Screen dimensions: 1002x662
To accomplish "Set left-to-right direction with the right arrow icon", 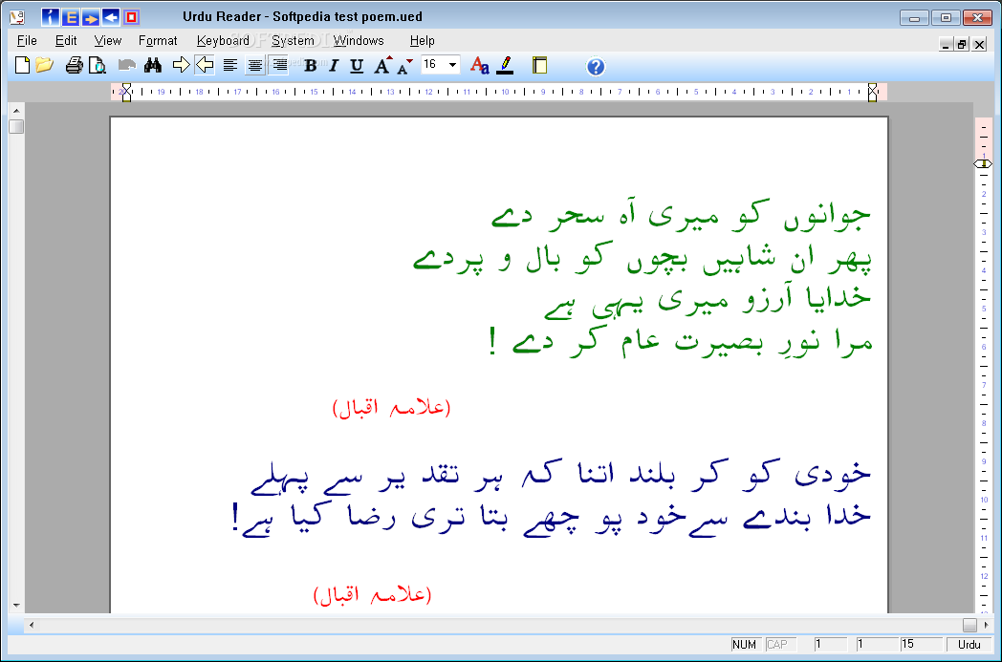I will click(182, 65).
